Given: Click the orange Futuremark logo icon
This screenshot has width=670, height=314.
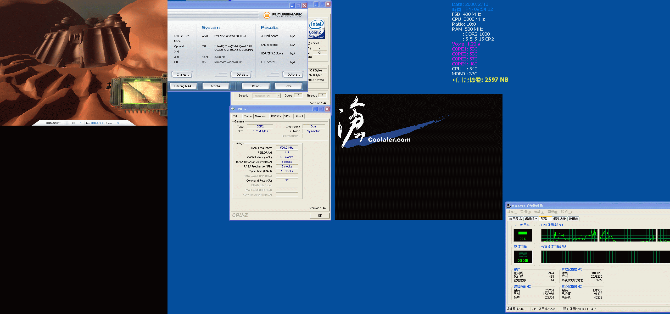Looking at the screenshot, I should pos(267,15).
